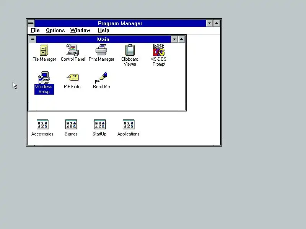Screen dimensions: 306x229
Task: Select the MS-DOS Prompt icon
Action: [x=159, y=50]
